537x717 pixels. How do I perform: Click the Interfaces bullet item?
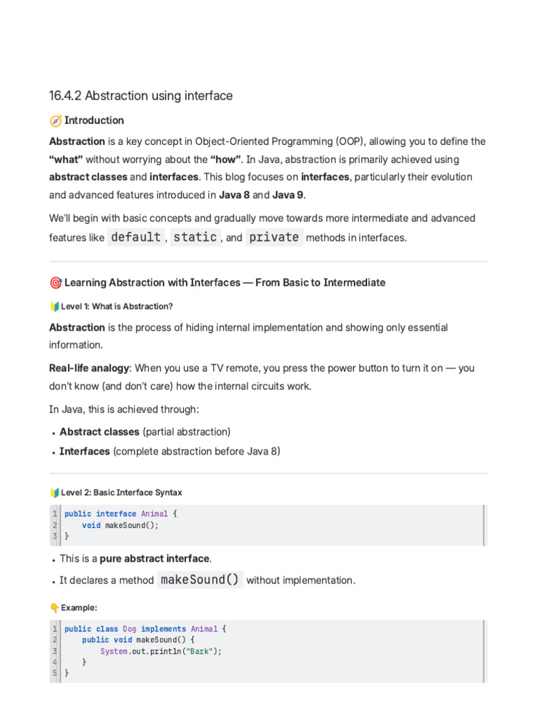[169, 452]
